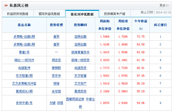Select the net value 1.6570
Screen dimensions: 173x112
pyautogui.click(x=105, y=103)
